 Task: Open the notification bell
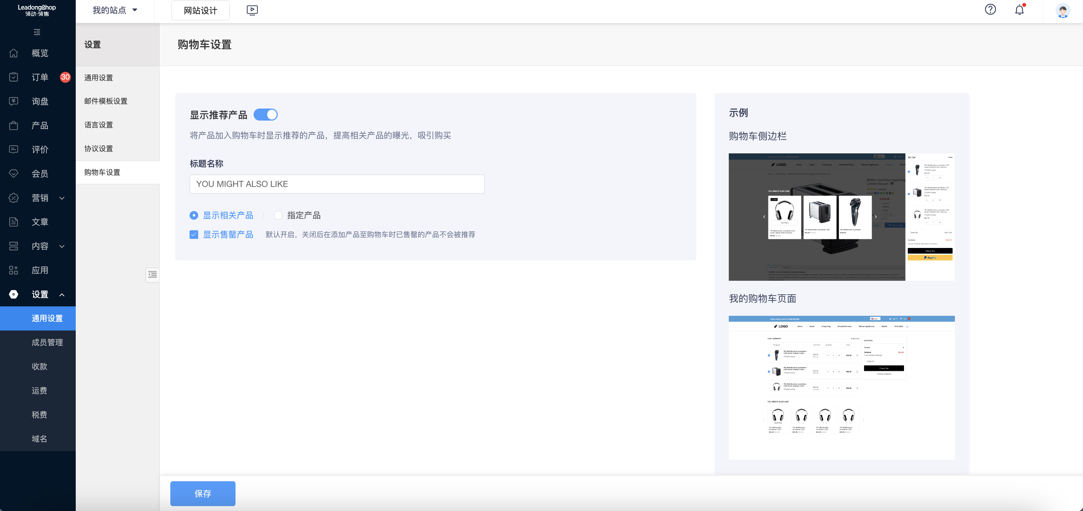1018,10
